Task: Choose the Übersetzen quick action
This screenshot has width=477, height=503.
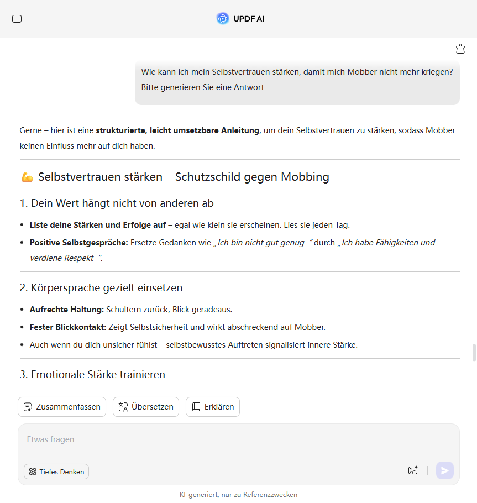Action: pos(146,407)
